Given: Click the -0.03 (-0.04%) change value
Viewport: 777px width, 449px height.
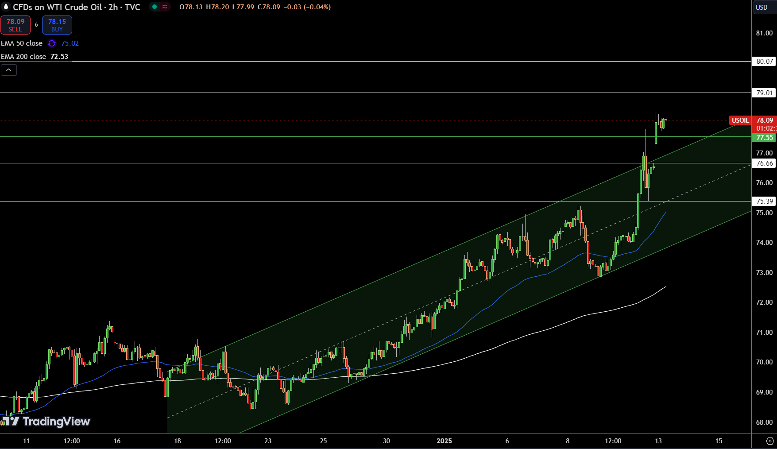Looking at the screenshot, I should pyautogui.click(x=307, y=7).
